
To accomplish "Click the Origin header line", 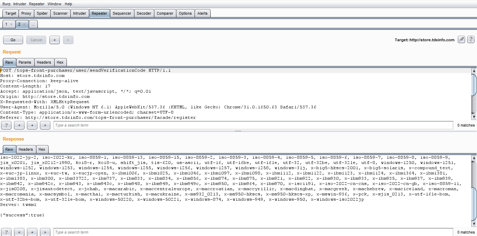I will pyautogui.click(x=45, y=96).
